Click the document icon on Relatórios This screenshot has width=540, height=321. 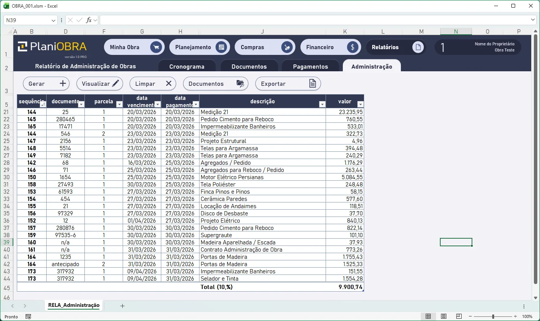[x=418, y=47]
